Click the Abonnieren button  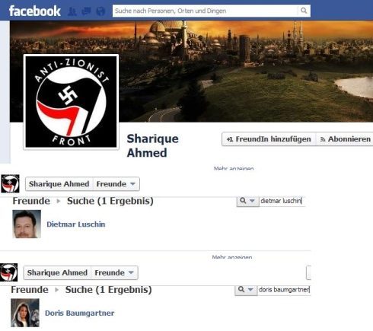pos(345,139)
